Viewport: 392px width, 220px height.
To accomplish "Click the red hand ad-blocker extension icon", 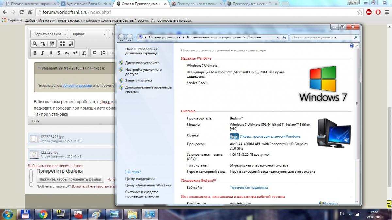I will point(378,12).
